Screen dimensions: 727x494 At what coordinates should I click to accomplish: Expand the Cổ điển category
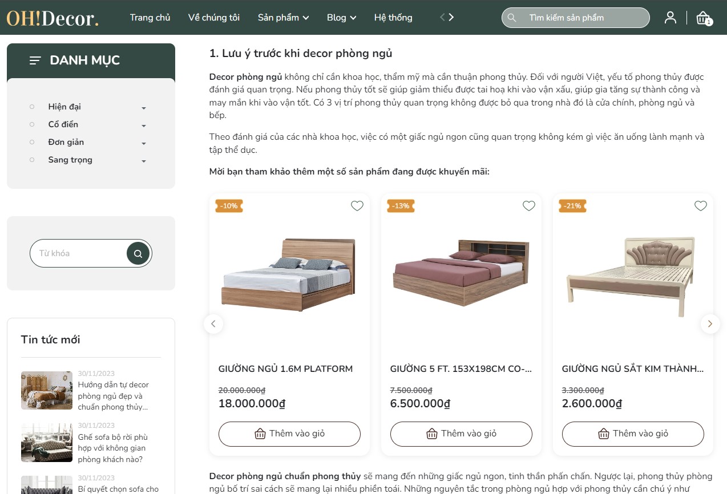tap(144, 125)
